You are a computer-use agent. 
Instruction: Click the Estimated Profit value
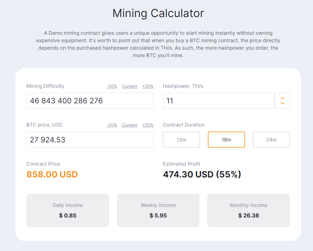(x=202, y=174)
